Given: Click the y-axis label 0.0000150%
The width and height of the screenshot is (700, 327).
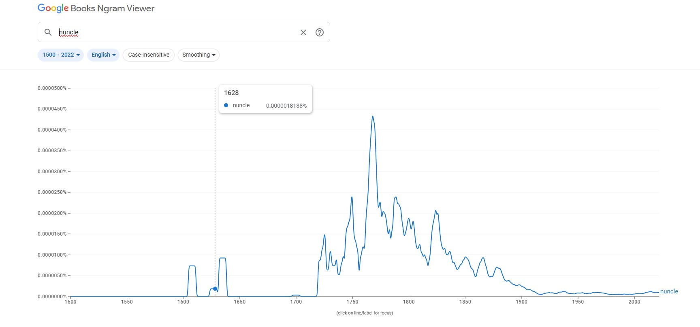Looking at the screenshot, I should (x=52, y=234).
